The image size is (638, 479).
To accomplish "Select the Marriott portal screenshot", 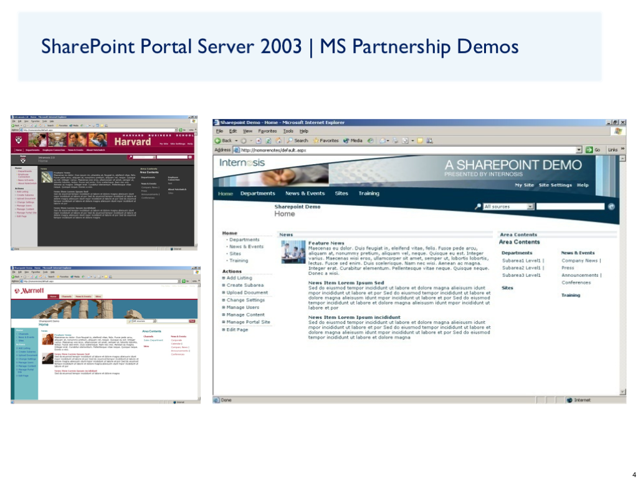I will [105, 335].
